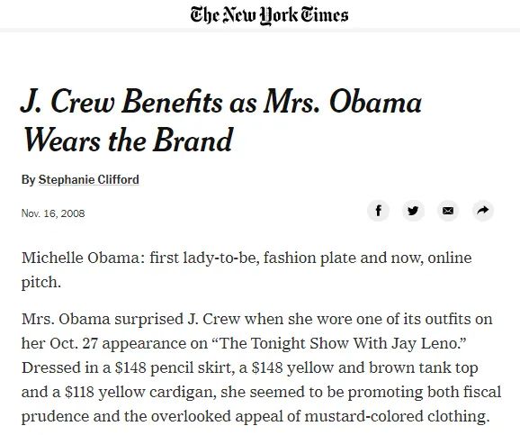
Task: Click the Nov. 16, 2008 publication date
Action: (53, 213)
